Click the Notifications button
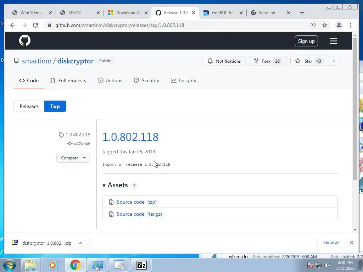Screen dimensions: 363x272 click(224, 61)
